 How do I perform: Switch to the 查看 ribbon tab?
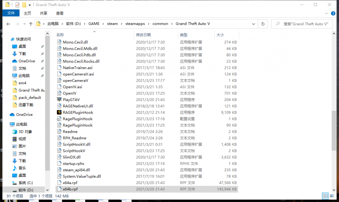[x=60, y=13]
